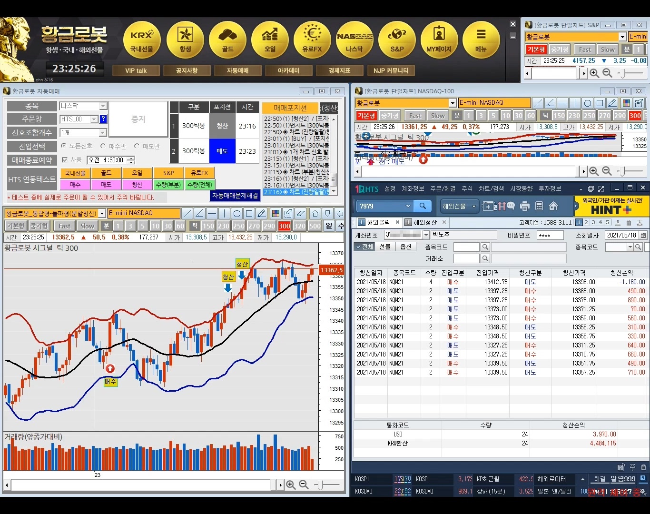Toggle 옵션 filter in HTS panel
Viewport: 650px width, 514px height.
pyautogui.click(x=405, y=247)
